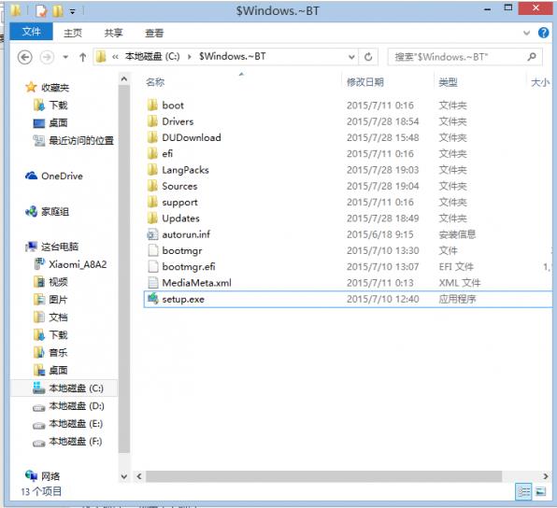Open the 文档 library folder
557x508 pixels.
[58, 317]
